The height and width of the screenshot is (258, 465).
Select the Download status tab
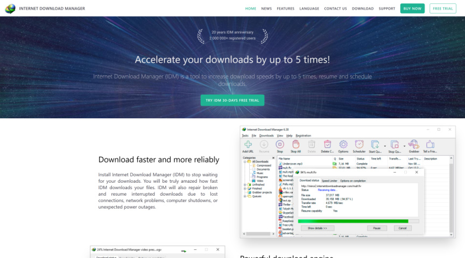[309, 181]
